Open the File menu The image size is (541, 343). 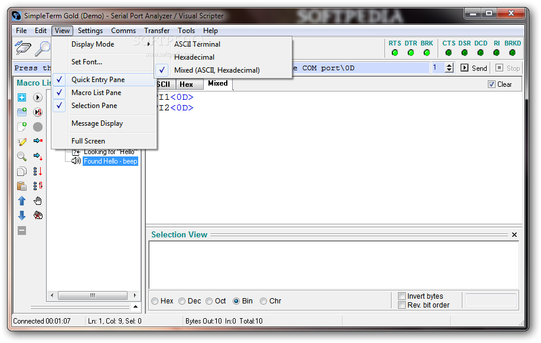21,31
